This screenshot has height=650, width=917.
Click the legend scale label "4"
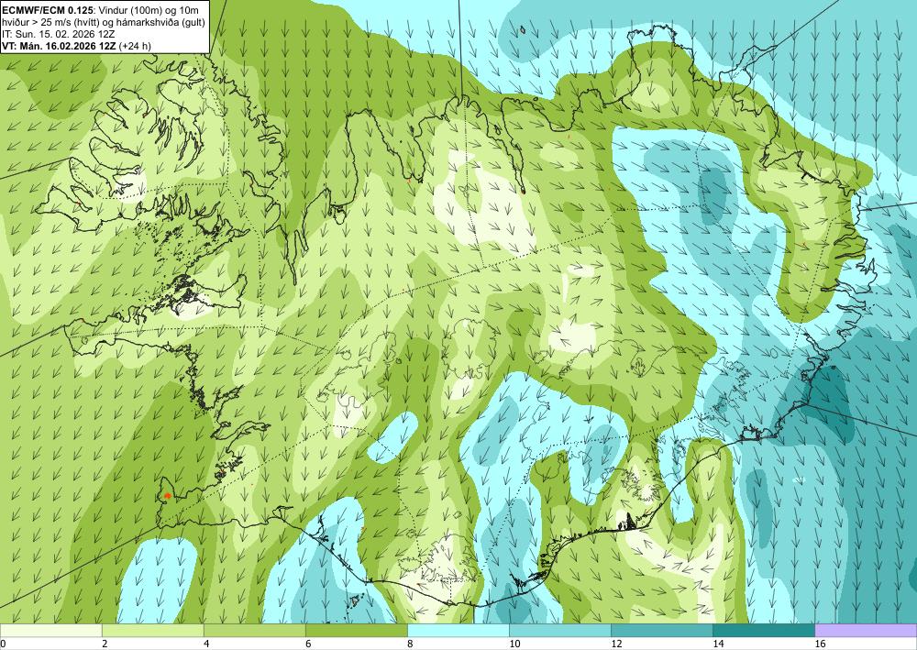pyautogui.click(x=206, y=644)
